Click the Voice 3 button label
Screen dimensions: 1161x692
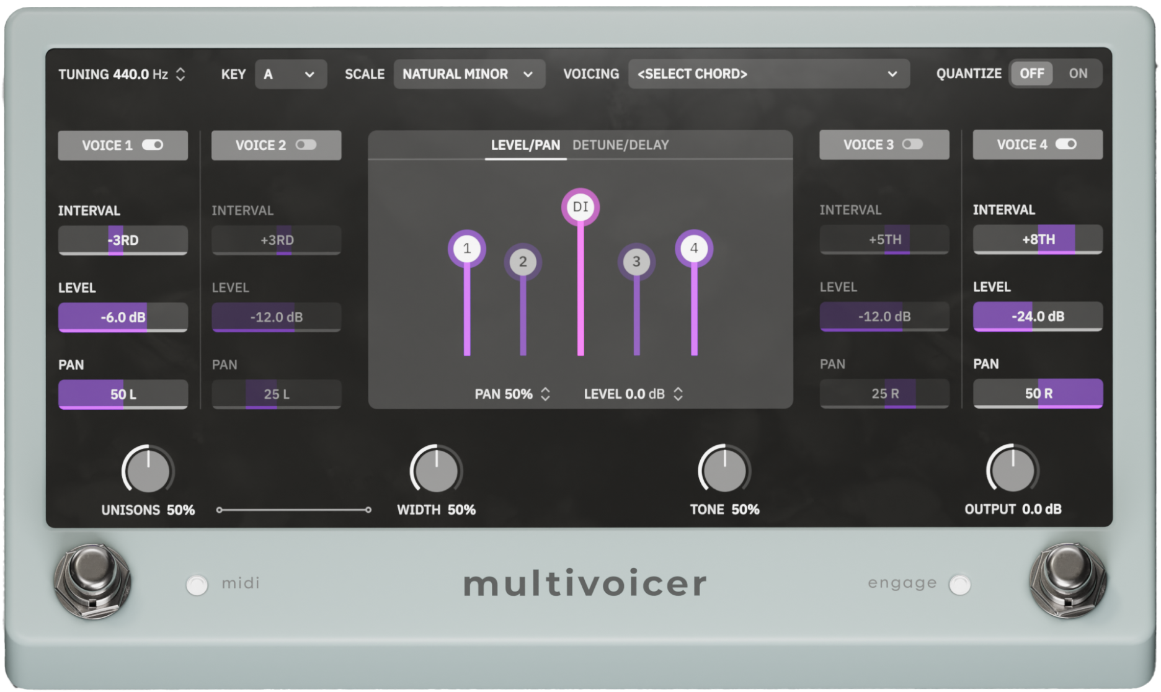868,145
